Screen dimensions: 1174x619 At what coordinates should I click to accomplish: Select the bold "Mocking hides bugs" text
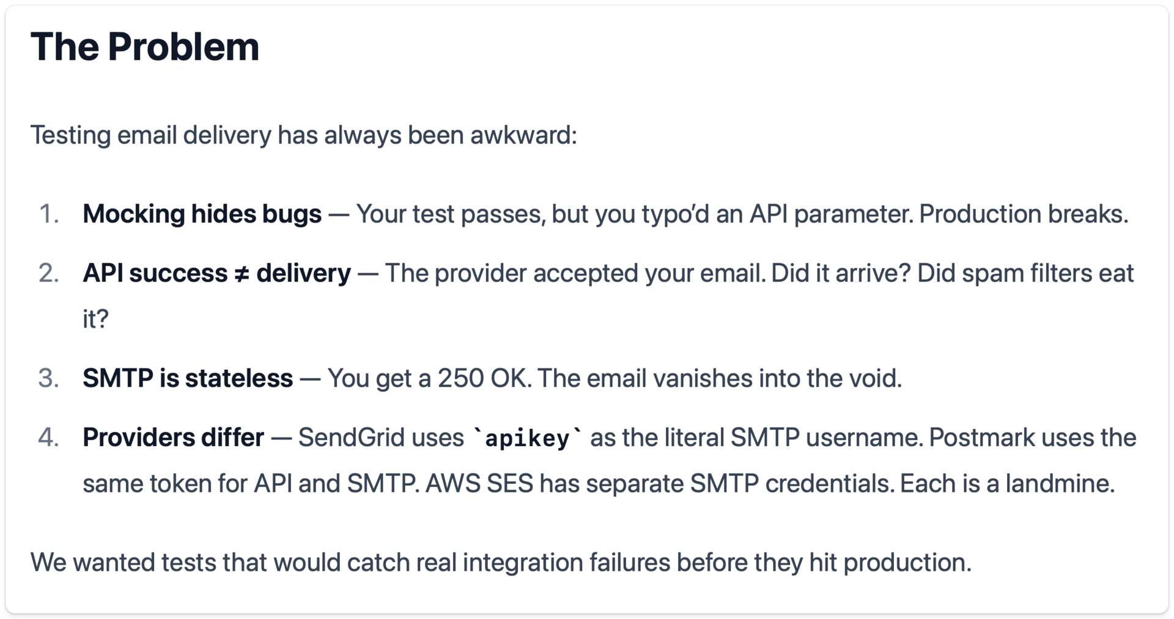click(x=202, y=214)
